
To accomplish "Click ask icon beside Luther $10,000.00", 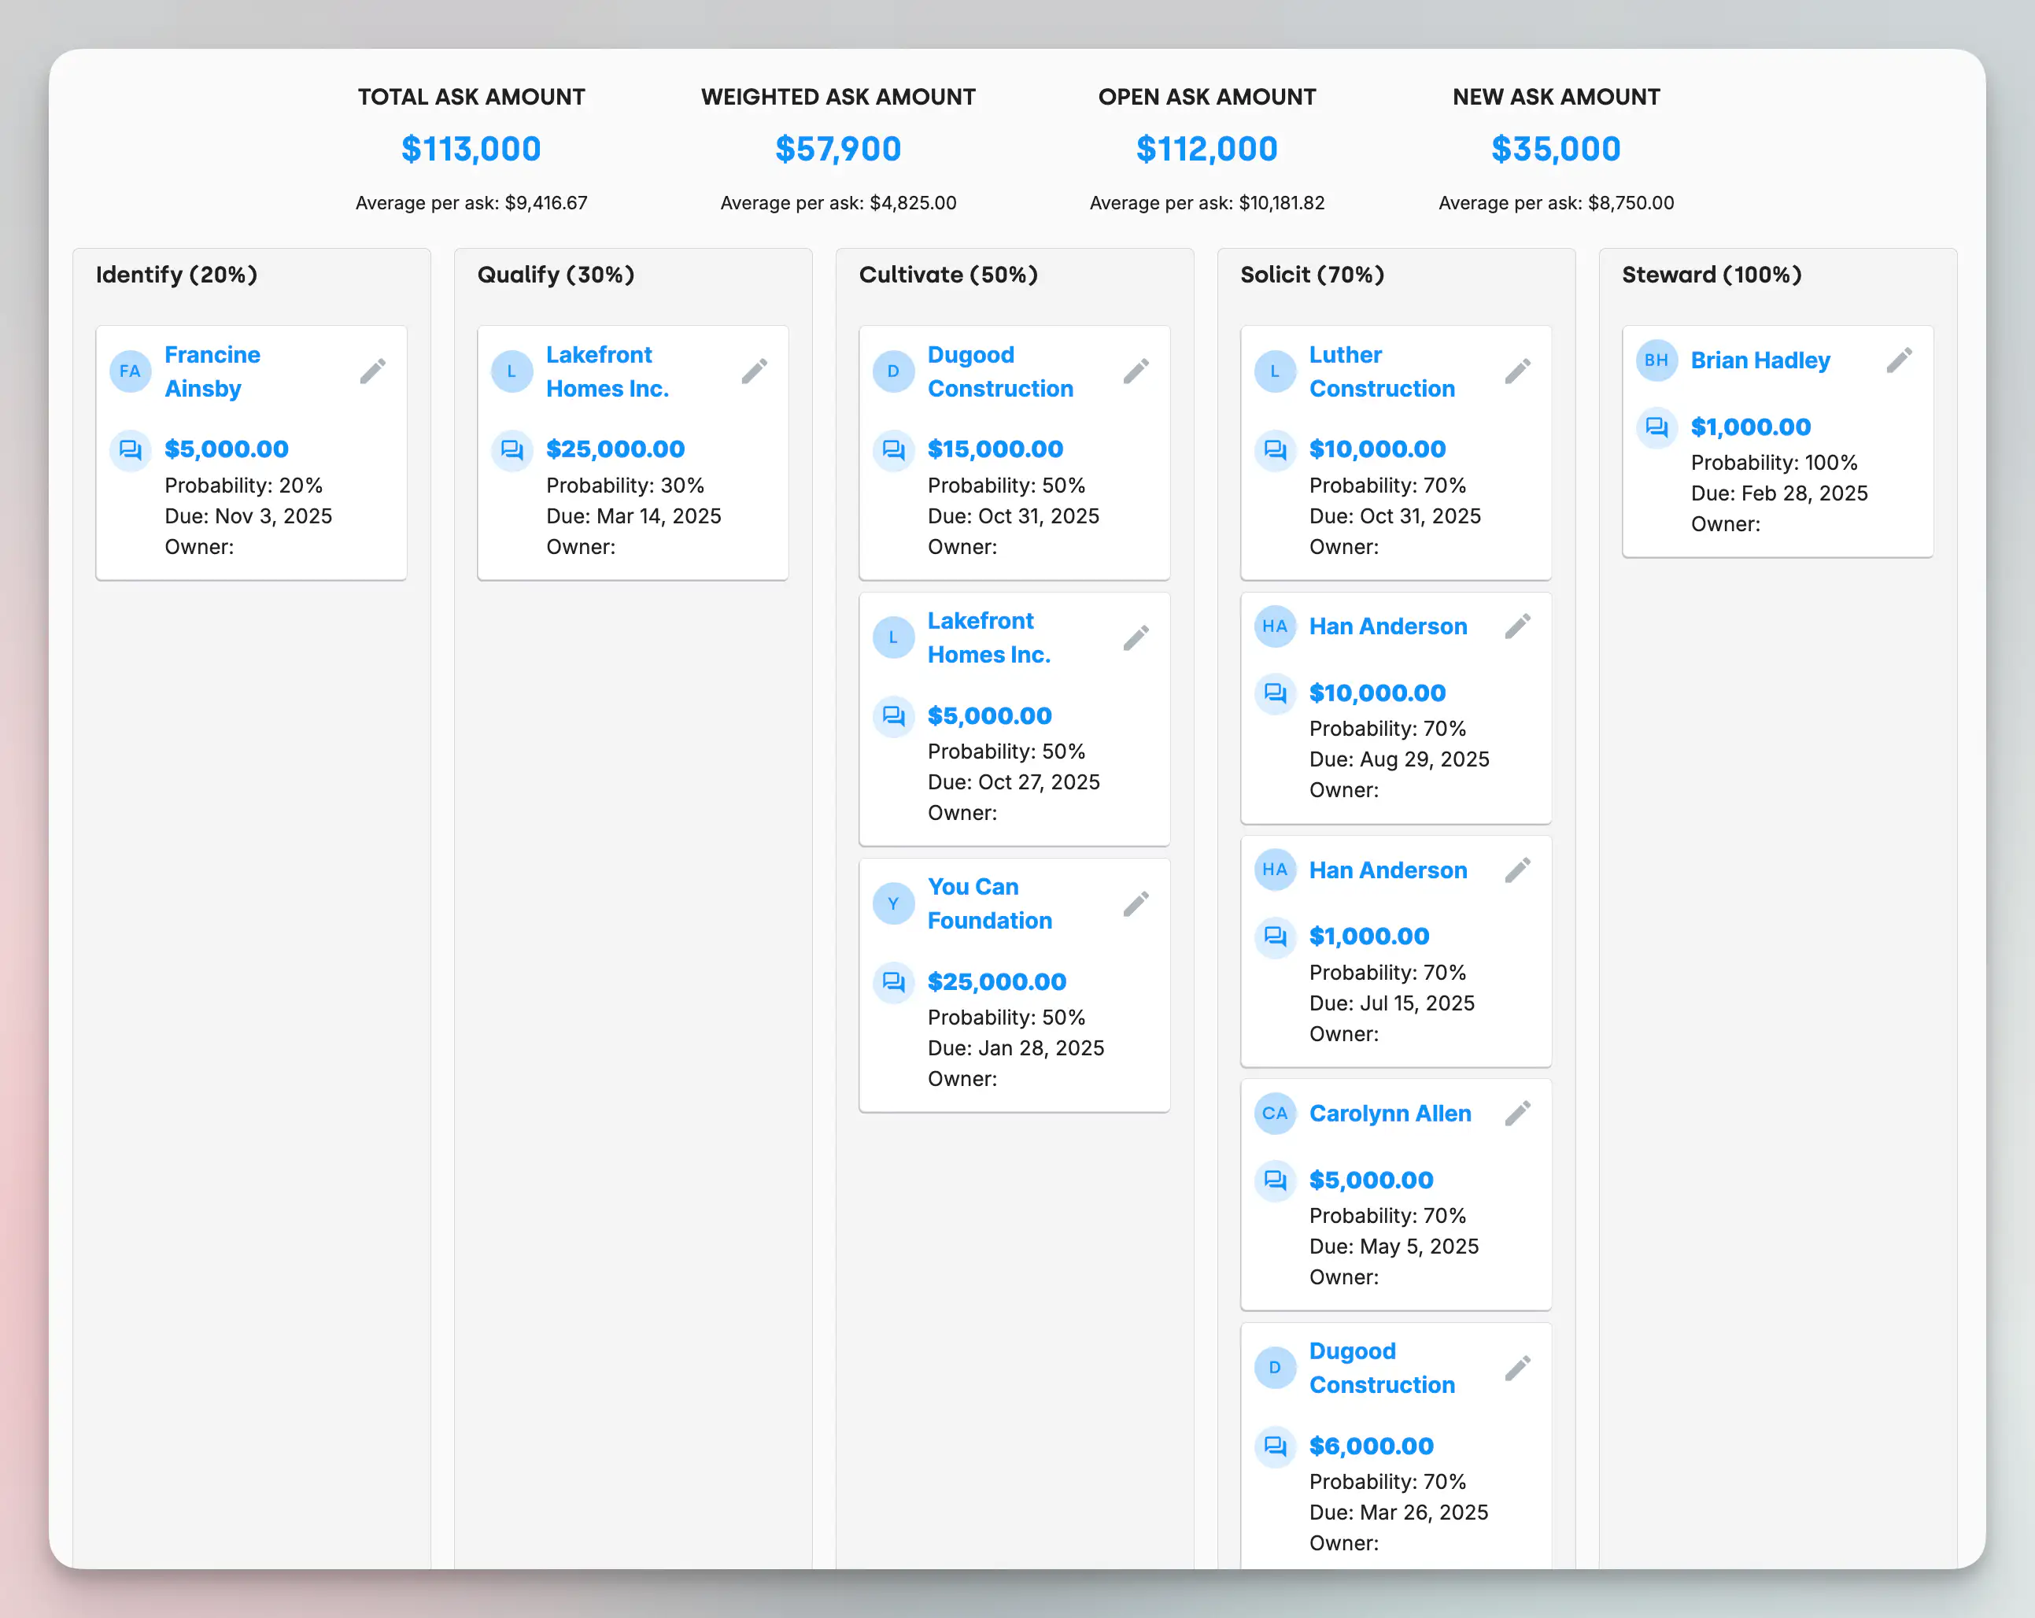I will coord(1274,449).
